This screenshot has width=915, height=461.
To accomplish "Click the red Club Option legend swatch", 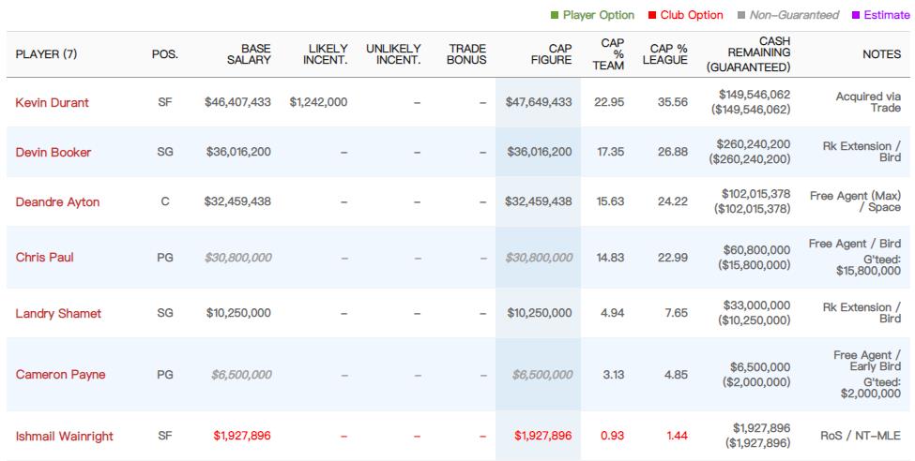I will click(652, 15).
